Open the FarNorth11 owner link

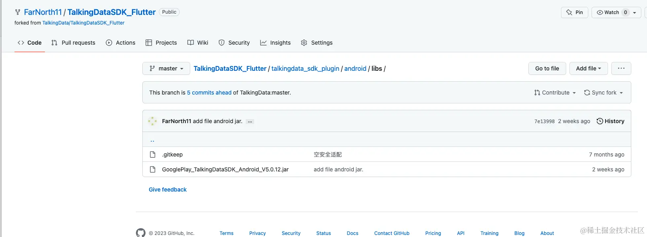[x=43, y=12]
